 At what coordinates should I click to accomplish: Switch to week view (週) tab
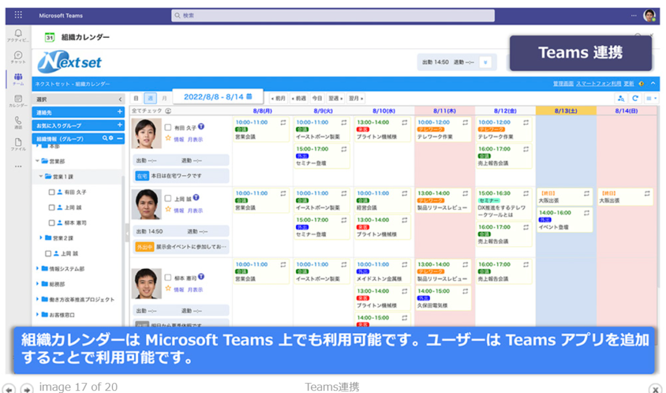click(x=150, y=98)
